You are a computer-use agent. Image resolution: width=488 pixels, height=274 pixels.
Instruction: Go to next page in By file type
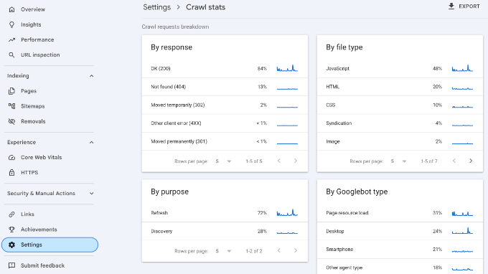click(x=471, y=161)
